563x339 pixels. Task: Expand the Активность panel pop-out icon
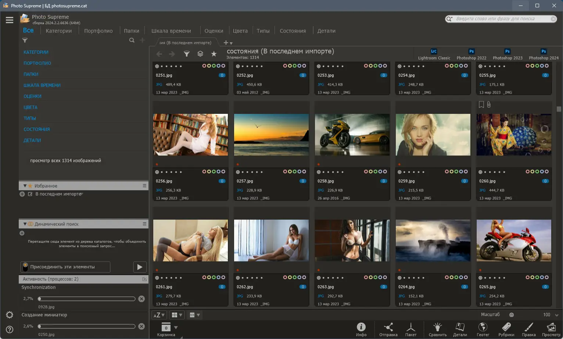(x=144, y=279)
